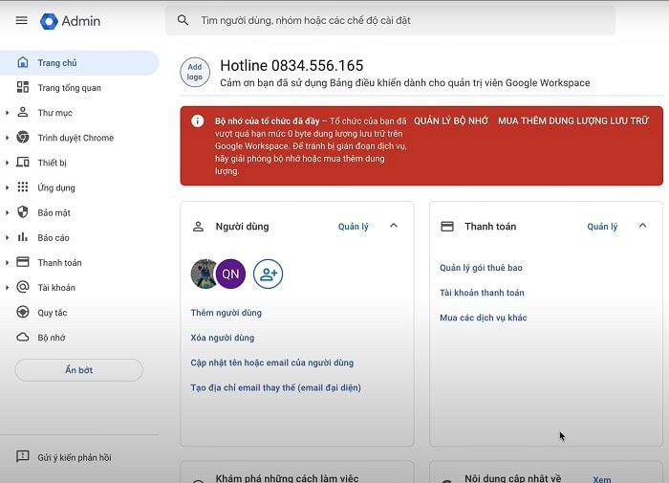Click the info icon in red storage alert

point(197,121)
